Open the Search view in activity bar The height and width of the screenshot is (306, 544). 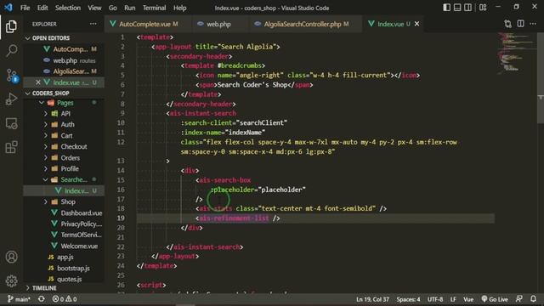11,51
